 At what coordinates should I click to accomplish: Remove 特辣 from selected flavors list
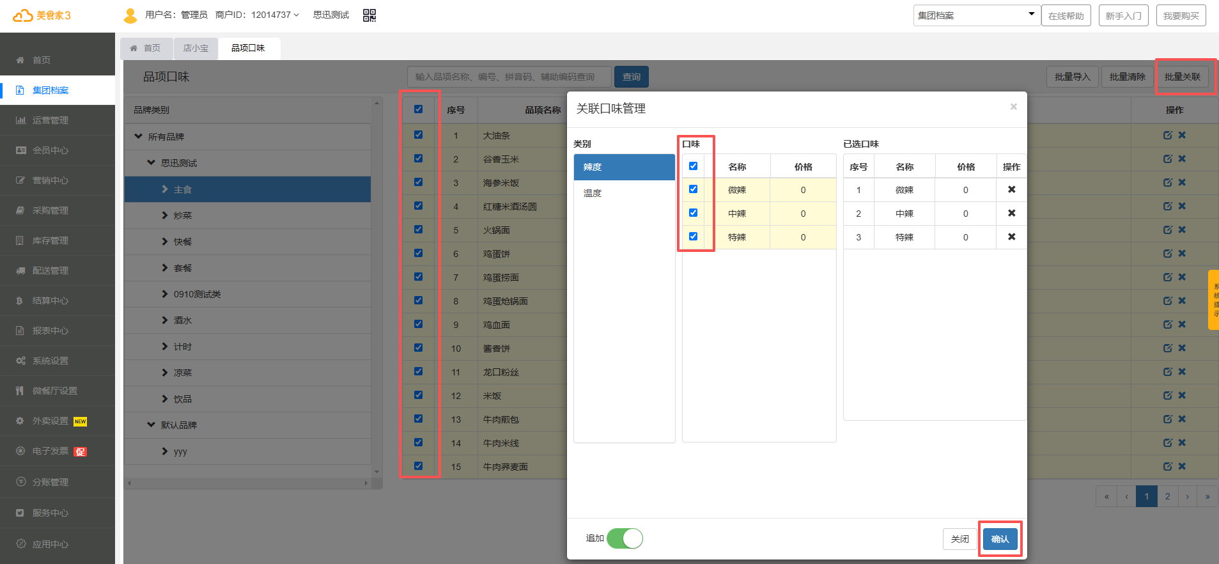[1011, 237]
